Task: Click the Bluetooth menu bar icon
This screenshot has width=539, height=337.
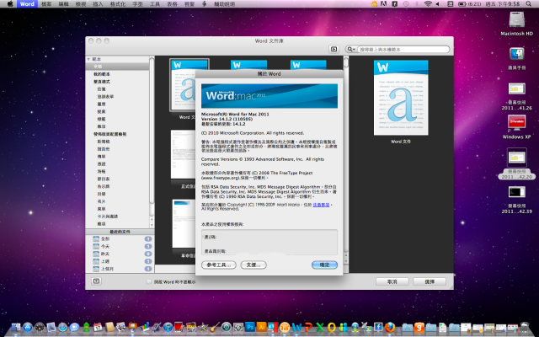Action: tap(417, 3)
